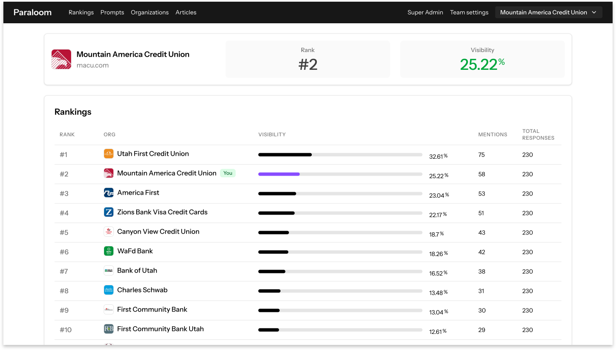616x350 pixels.
Task: Click the Paraloom brand logo
Action: coord(33,12)
